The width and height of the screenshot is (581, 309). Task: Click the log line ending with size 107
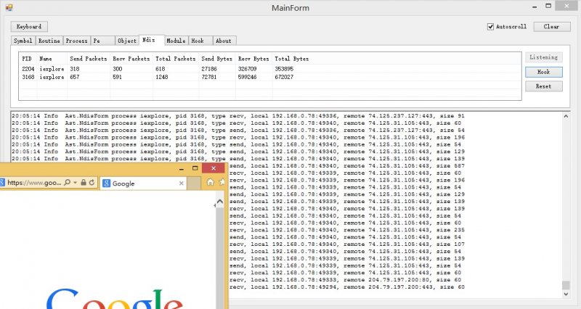[346, 244]
